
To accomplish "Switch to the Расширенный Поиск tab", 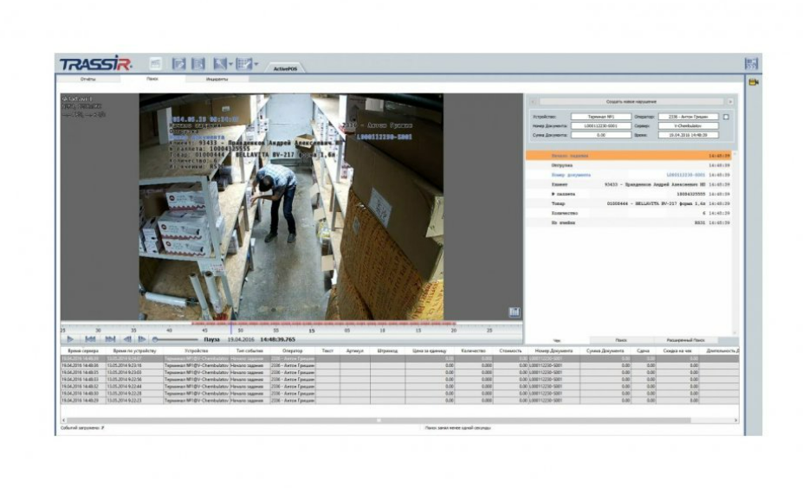I will click(x=686, y=340).
